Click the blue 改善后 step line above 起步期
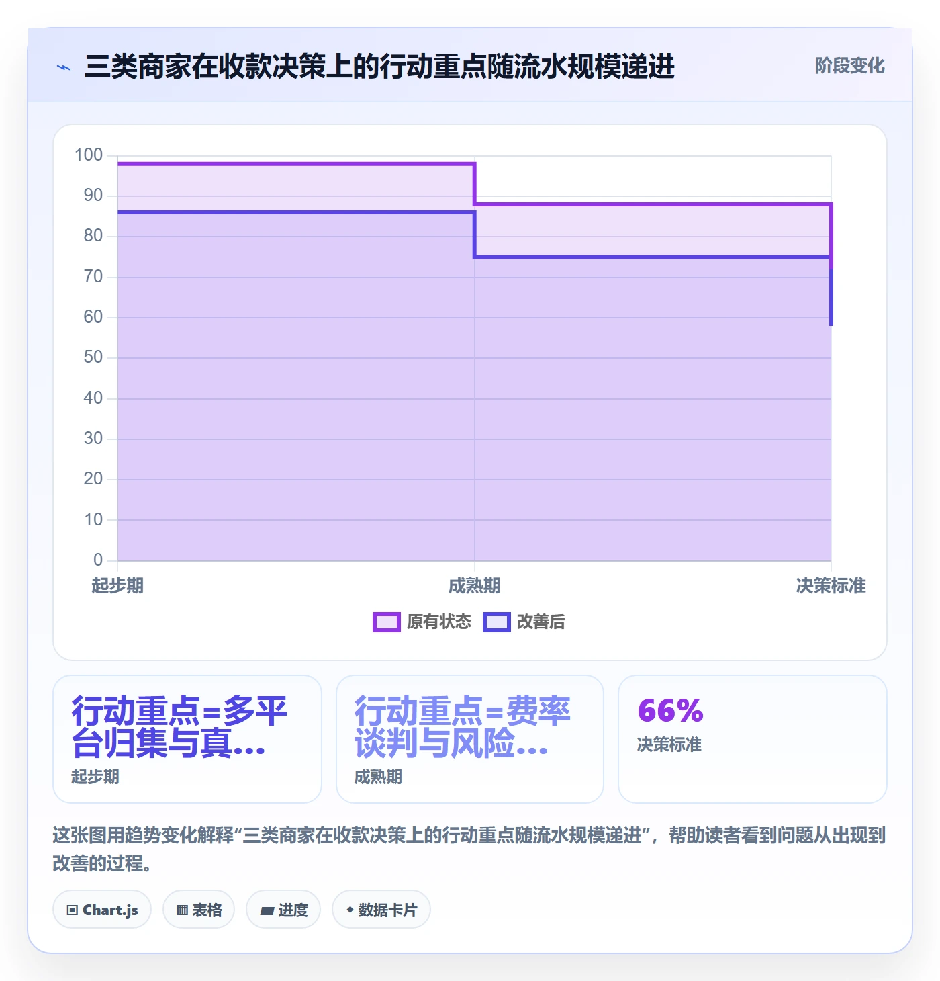940x981 pixels. point(295,212)
